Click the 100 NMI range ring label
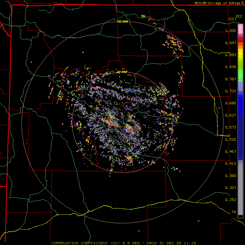Image resolution: width=245 pixels, height=245 pixels. (122, 22)
